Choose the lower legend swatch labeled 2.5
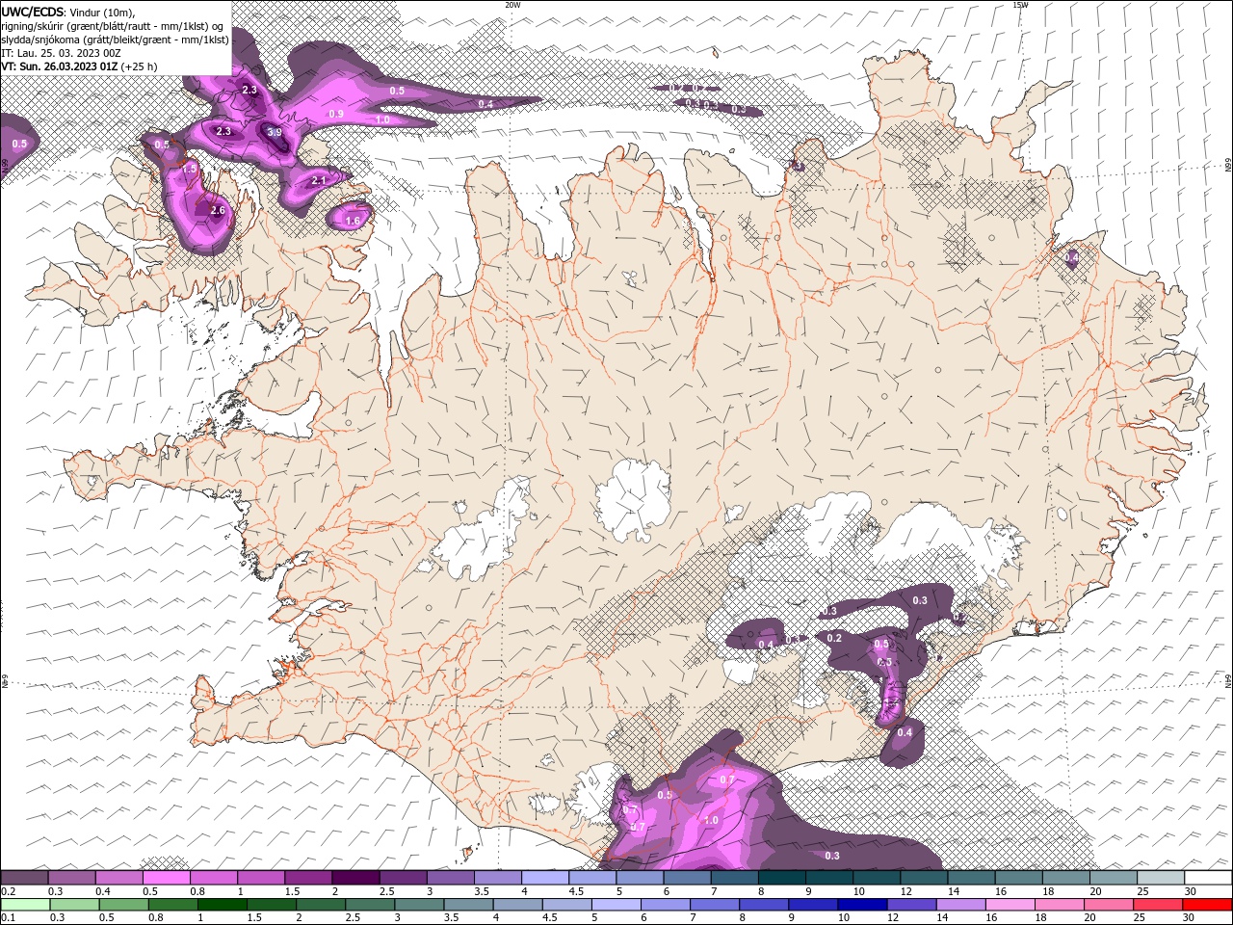 [x=369, y=905]
